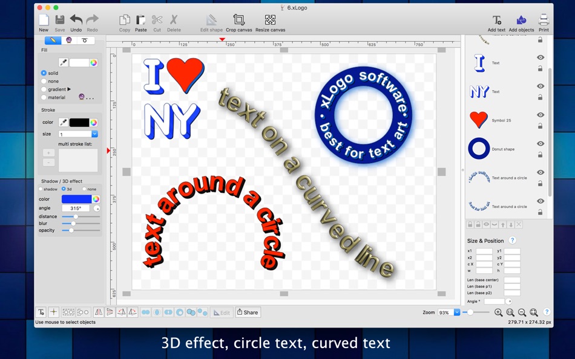Click the blue shadow color swatch
This screenshot has width=575, height=359.
(76, 199)
